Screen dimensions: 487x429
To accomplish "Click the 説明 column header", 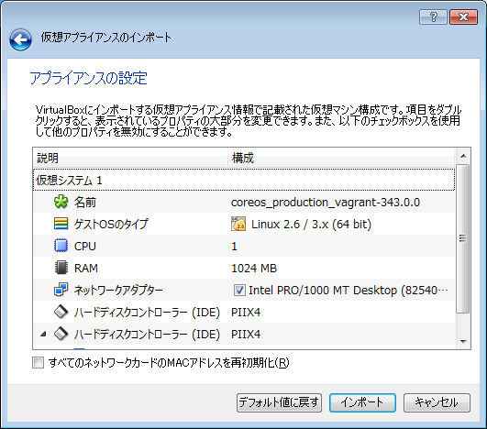I will 130,159.
